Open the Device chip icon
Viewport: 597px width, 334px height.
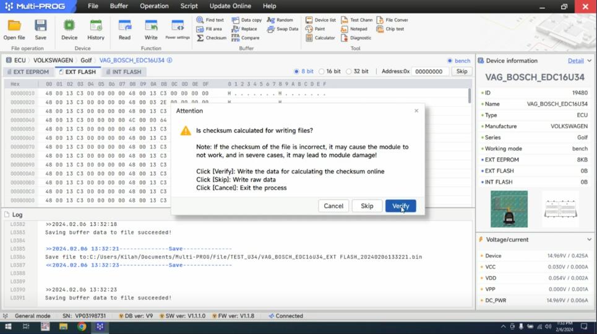69,26
